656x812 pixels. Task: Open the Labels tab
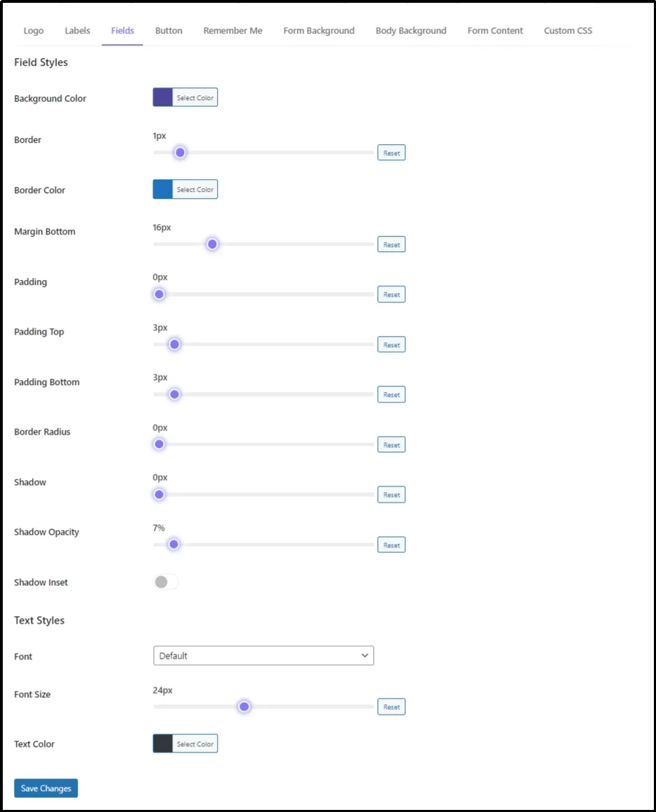click(77, 30)
